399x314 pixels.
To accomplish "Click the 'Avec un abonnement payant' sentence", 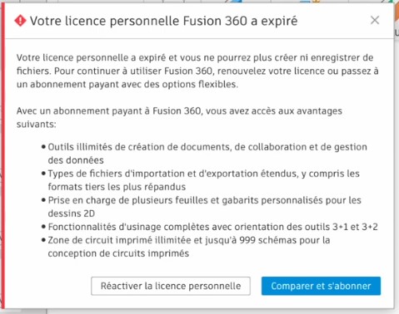I will point(179,117).
